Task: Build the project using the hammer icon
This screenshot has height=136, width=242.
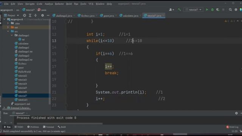Action: click(179, 10)
